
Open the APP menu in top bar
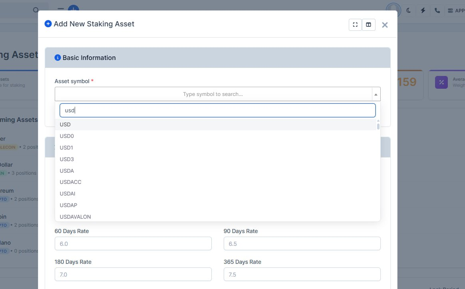456,11
